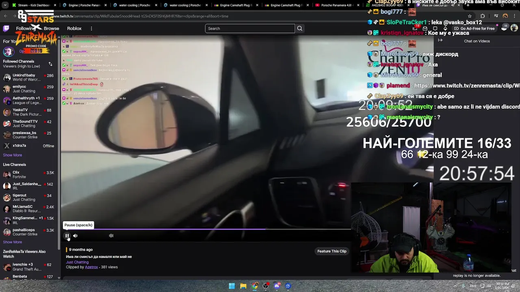Open a new browser tab
Screen dimensions: 520x292
(468, 5)
